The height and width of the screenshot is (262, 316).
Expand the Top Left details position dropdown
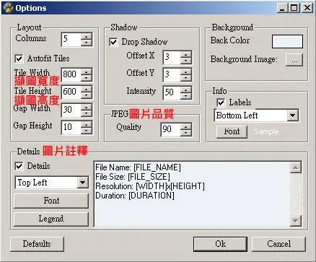pyautogui.click(x=82, y=183)
